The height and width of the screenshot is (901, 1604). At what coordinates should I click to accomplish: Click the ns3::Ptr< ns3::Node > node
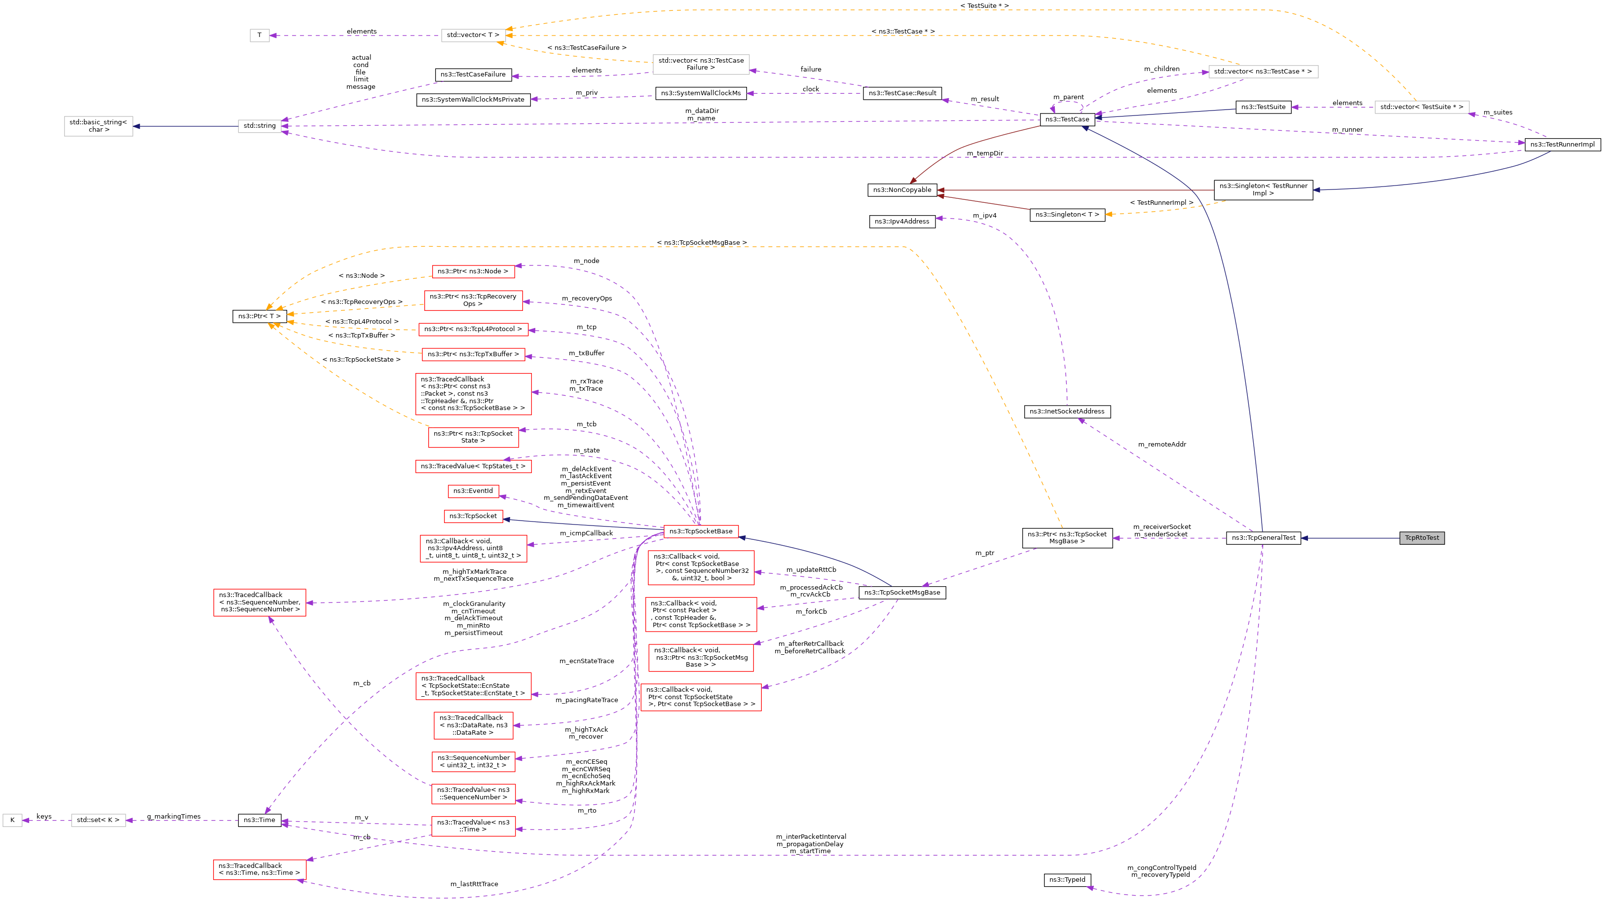point(473,271)
